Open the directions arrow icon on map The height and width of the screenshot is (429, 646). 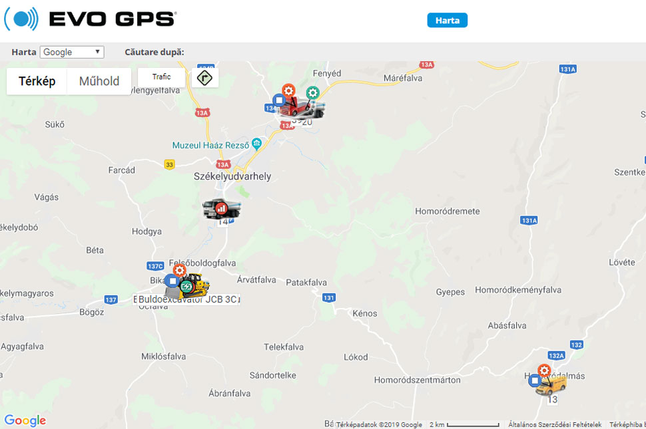tap(204, 77)
